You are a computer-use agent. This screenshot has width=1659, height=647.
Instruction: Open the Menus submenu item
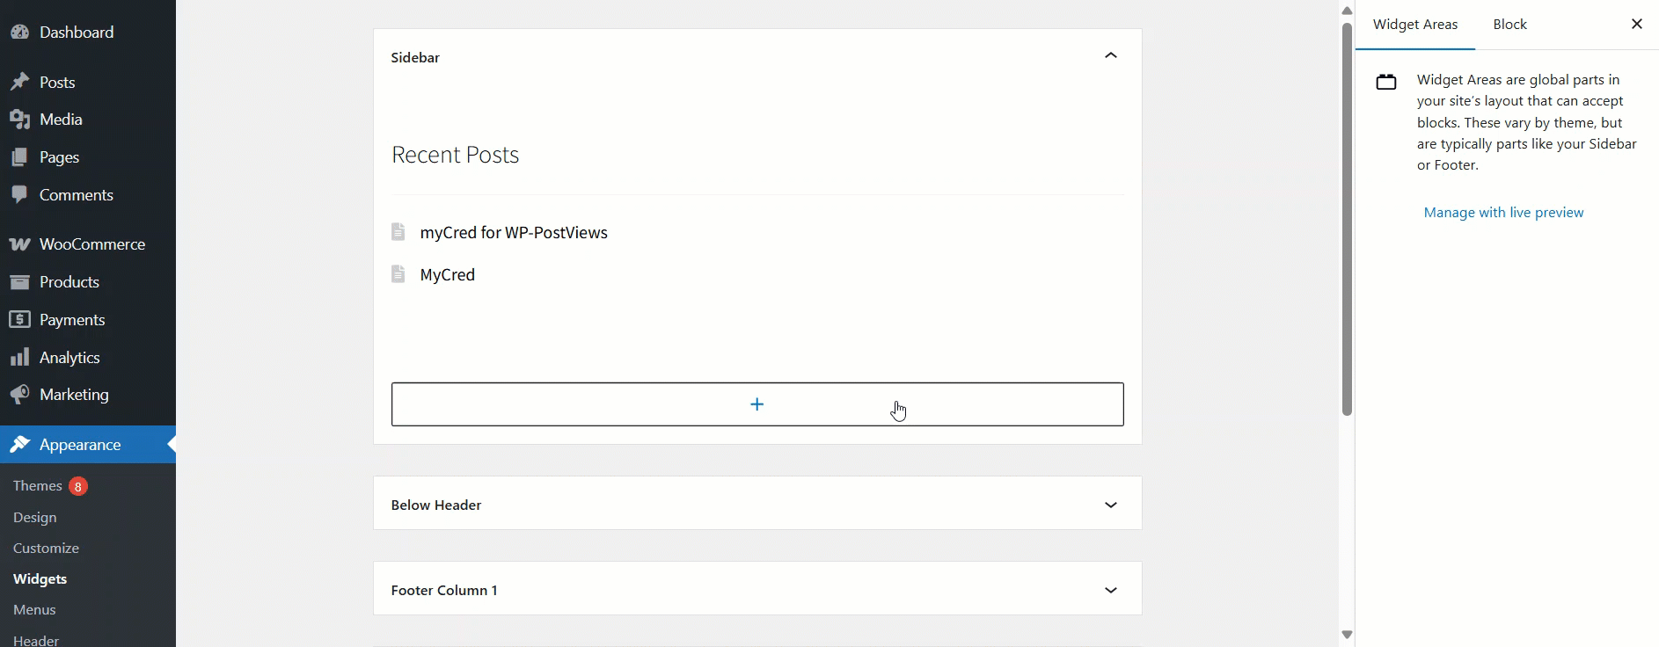point(34,609)
